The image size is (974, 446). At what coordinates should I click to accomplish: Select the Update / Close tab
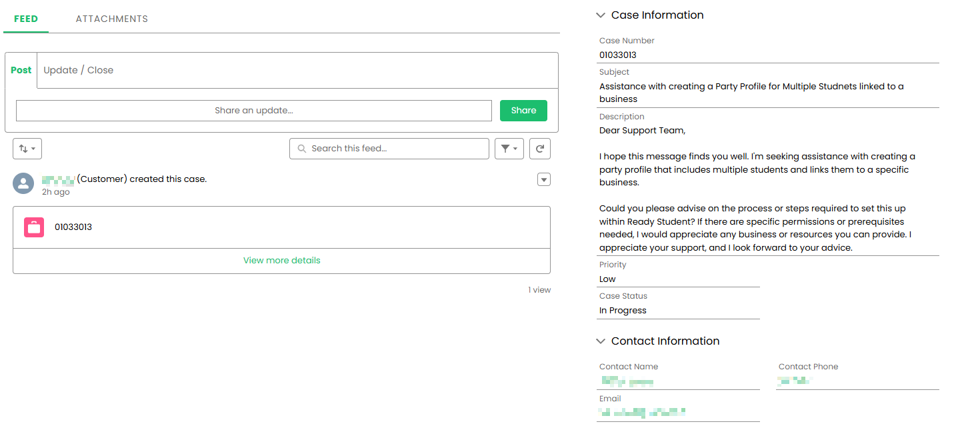pos(79,70)
